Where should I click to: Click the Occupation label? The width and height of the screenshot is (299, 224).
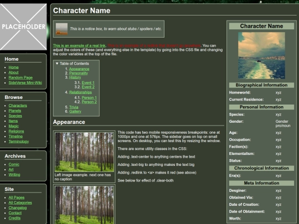click(x=240, y=139)
